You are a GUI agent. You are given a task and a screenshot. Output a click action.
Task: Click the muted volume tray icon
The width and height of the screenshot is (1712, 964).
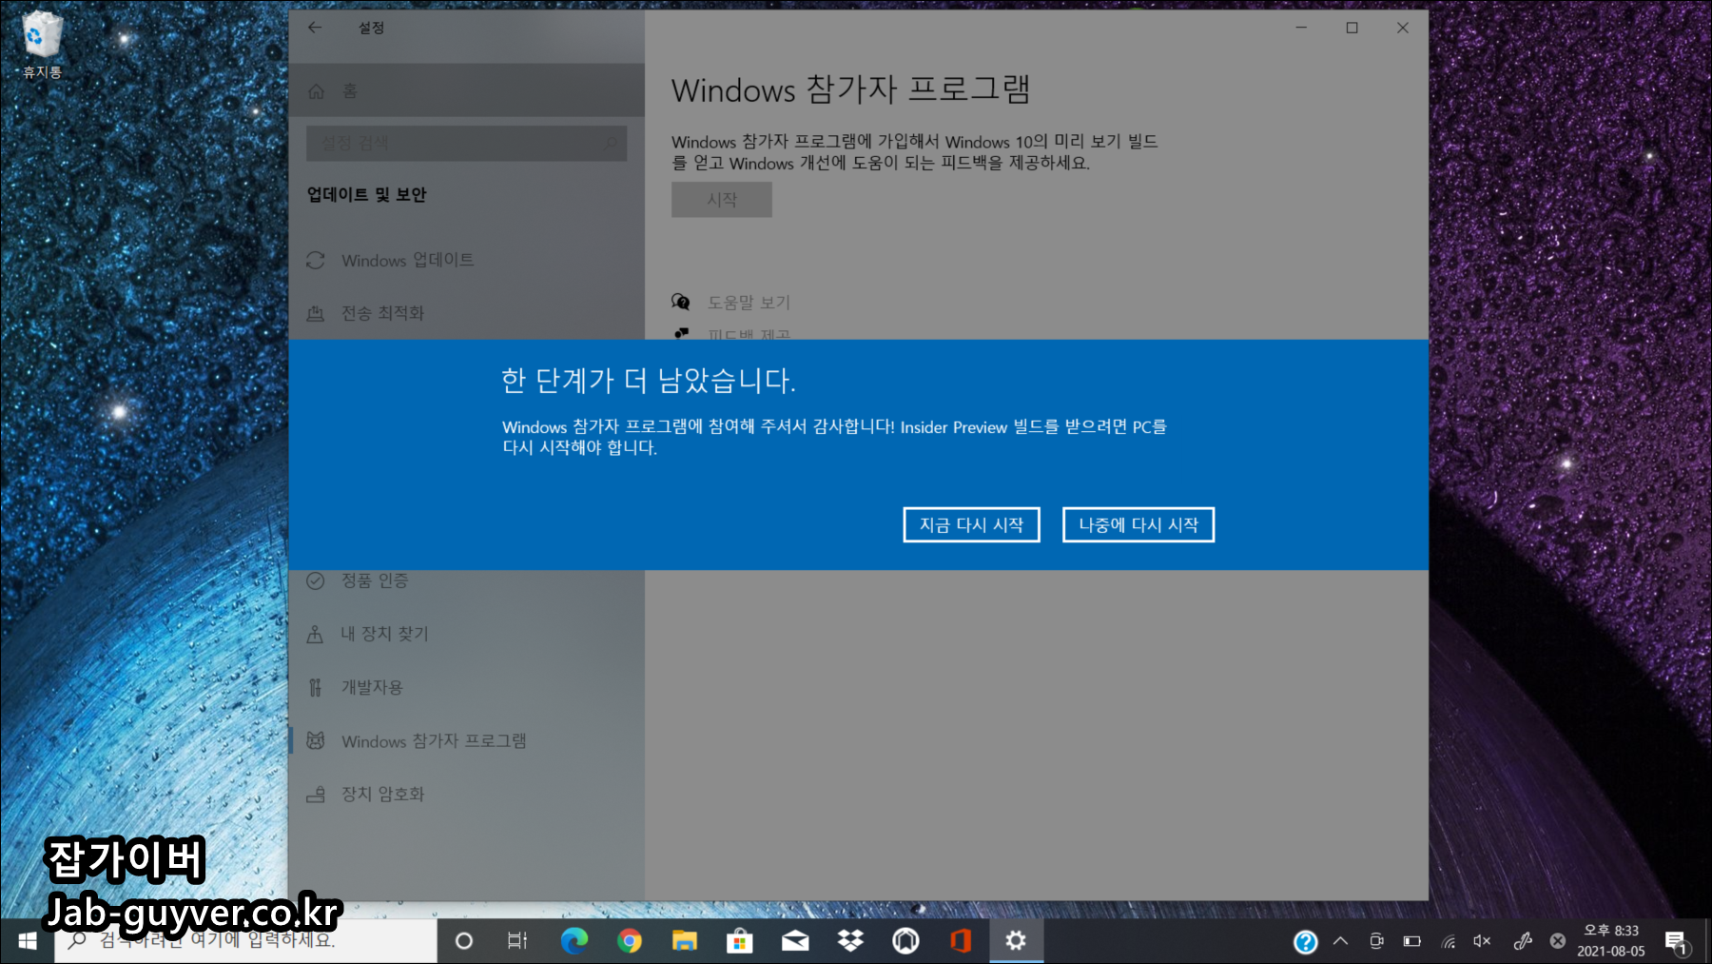point(1482,941)
